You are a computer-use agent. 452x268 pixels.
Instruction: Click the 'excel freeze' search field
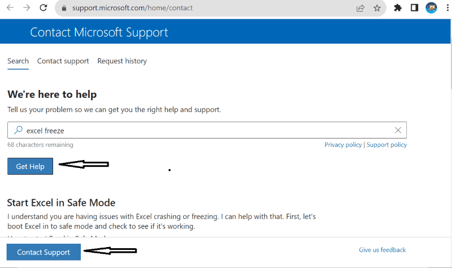click(x=207, y=130)
